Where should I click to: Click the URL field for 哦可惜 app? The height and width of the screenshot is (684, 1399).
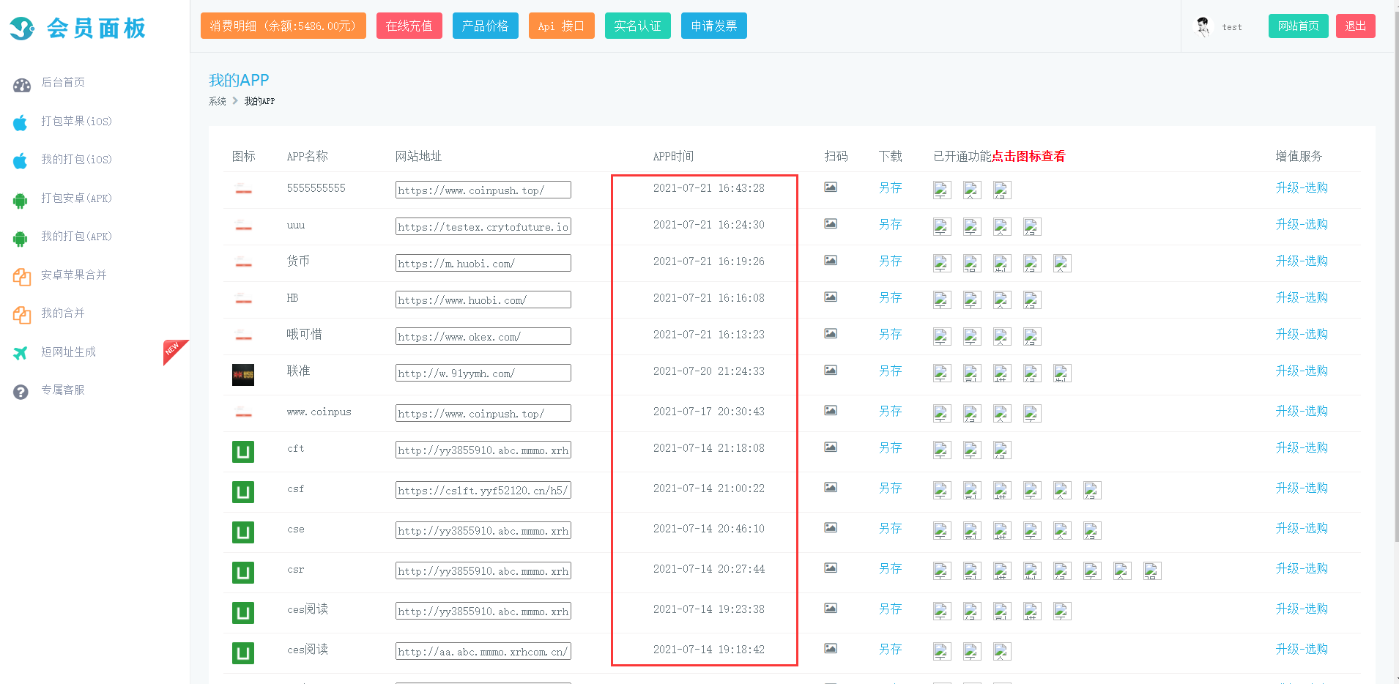click(x=483, y=337)
